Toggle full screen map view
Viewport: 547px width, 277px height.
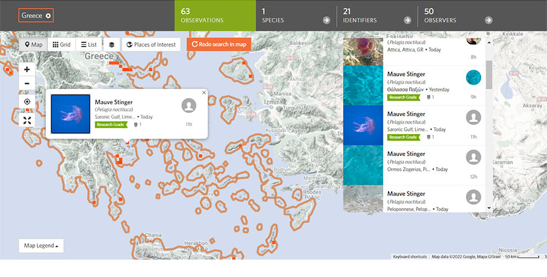[27, 120]
